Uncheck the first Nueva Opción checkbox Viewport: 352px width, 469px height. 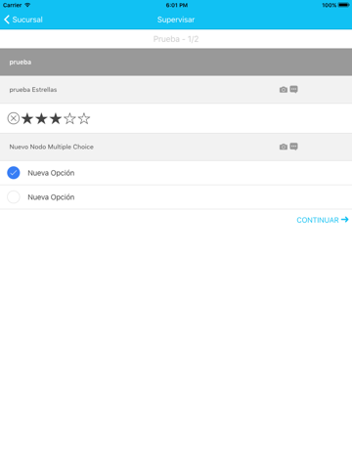click(14, 173)
